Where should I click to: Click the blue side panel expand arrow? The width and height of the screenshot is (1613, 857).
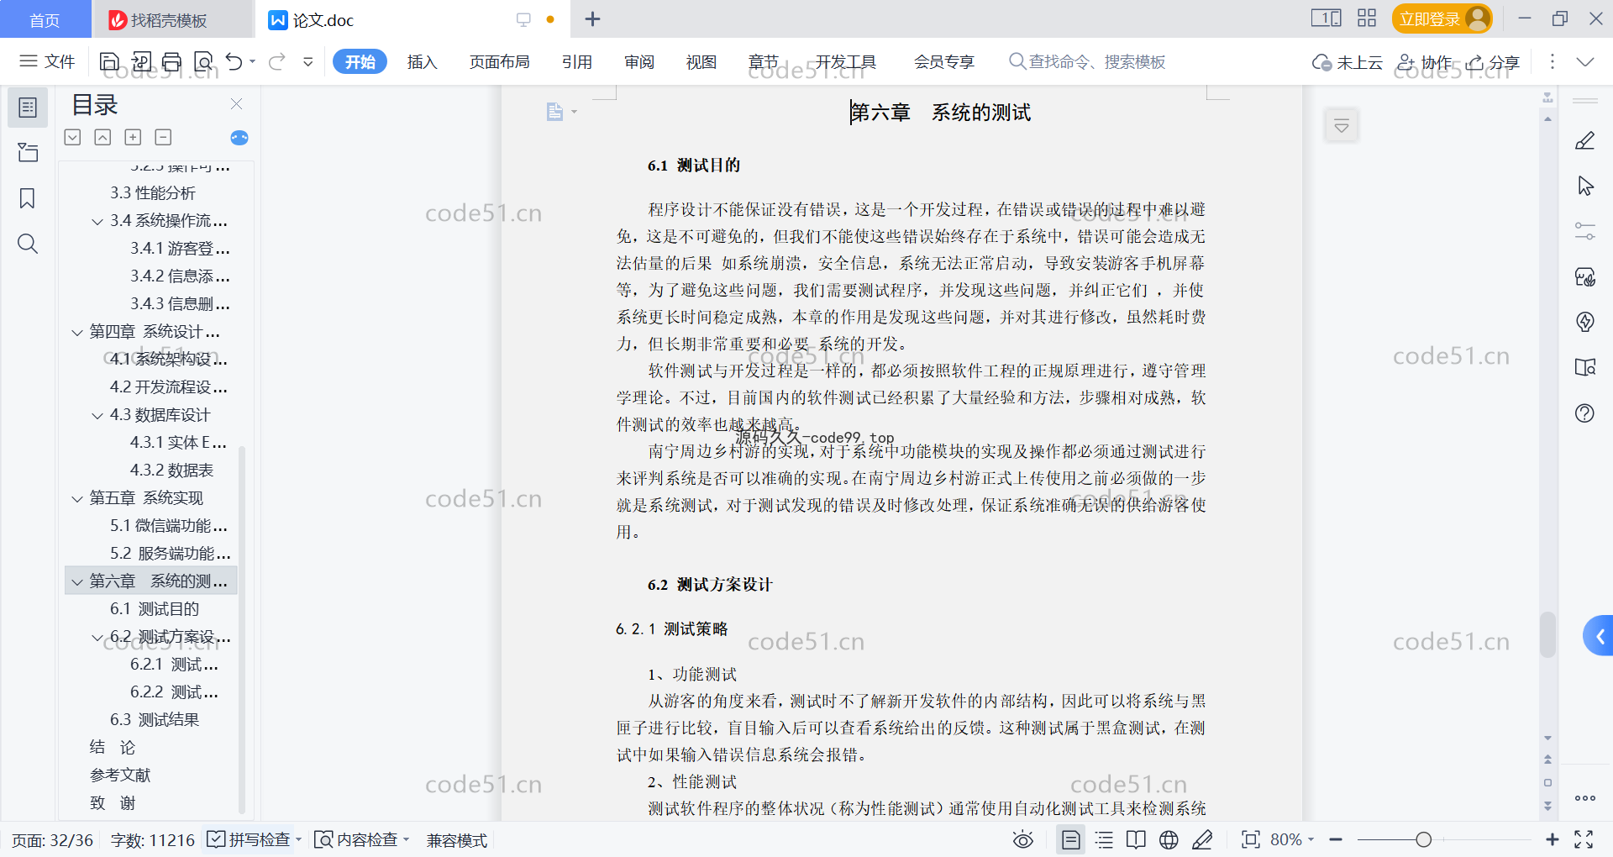click(x=1599, y=636)
